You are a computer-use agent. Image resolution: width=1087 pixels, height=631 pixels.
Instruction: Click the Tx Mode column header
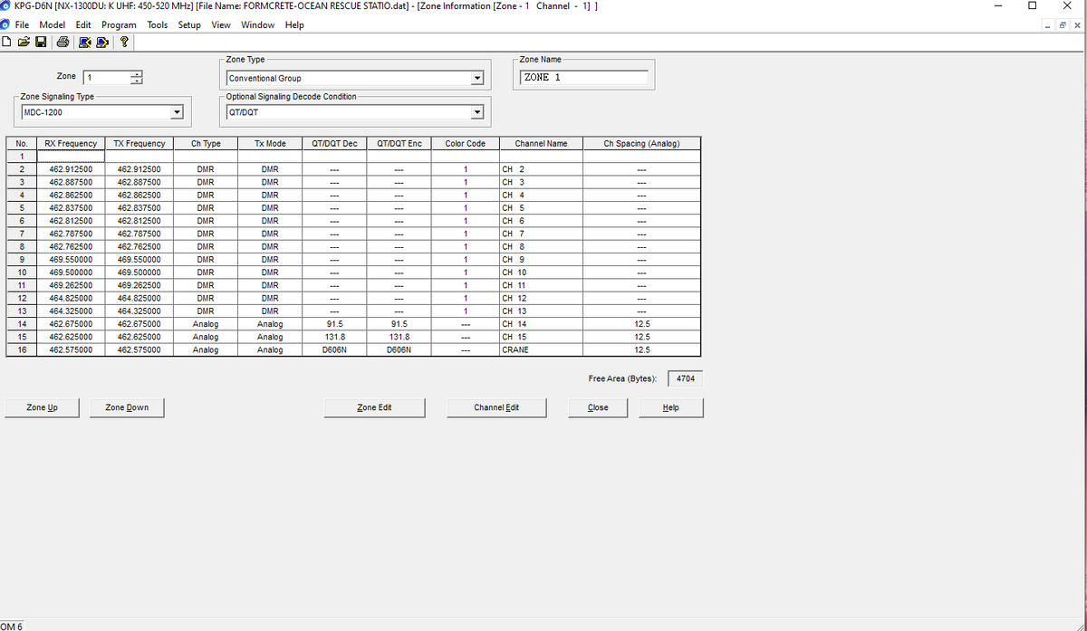(x=270, y=144)
